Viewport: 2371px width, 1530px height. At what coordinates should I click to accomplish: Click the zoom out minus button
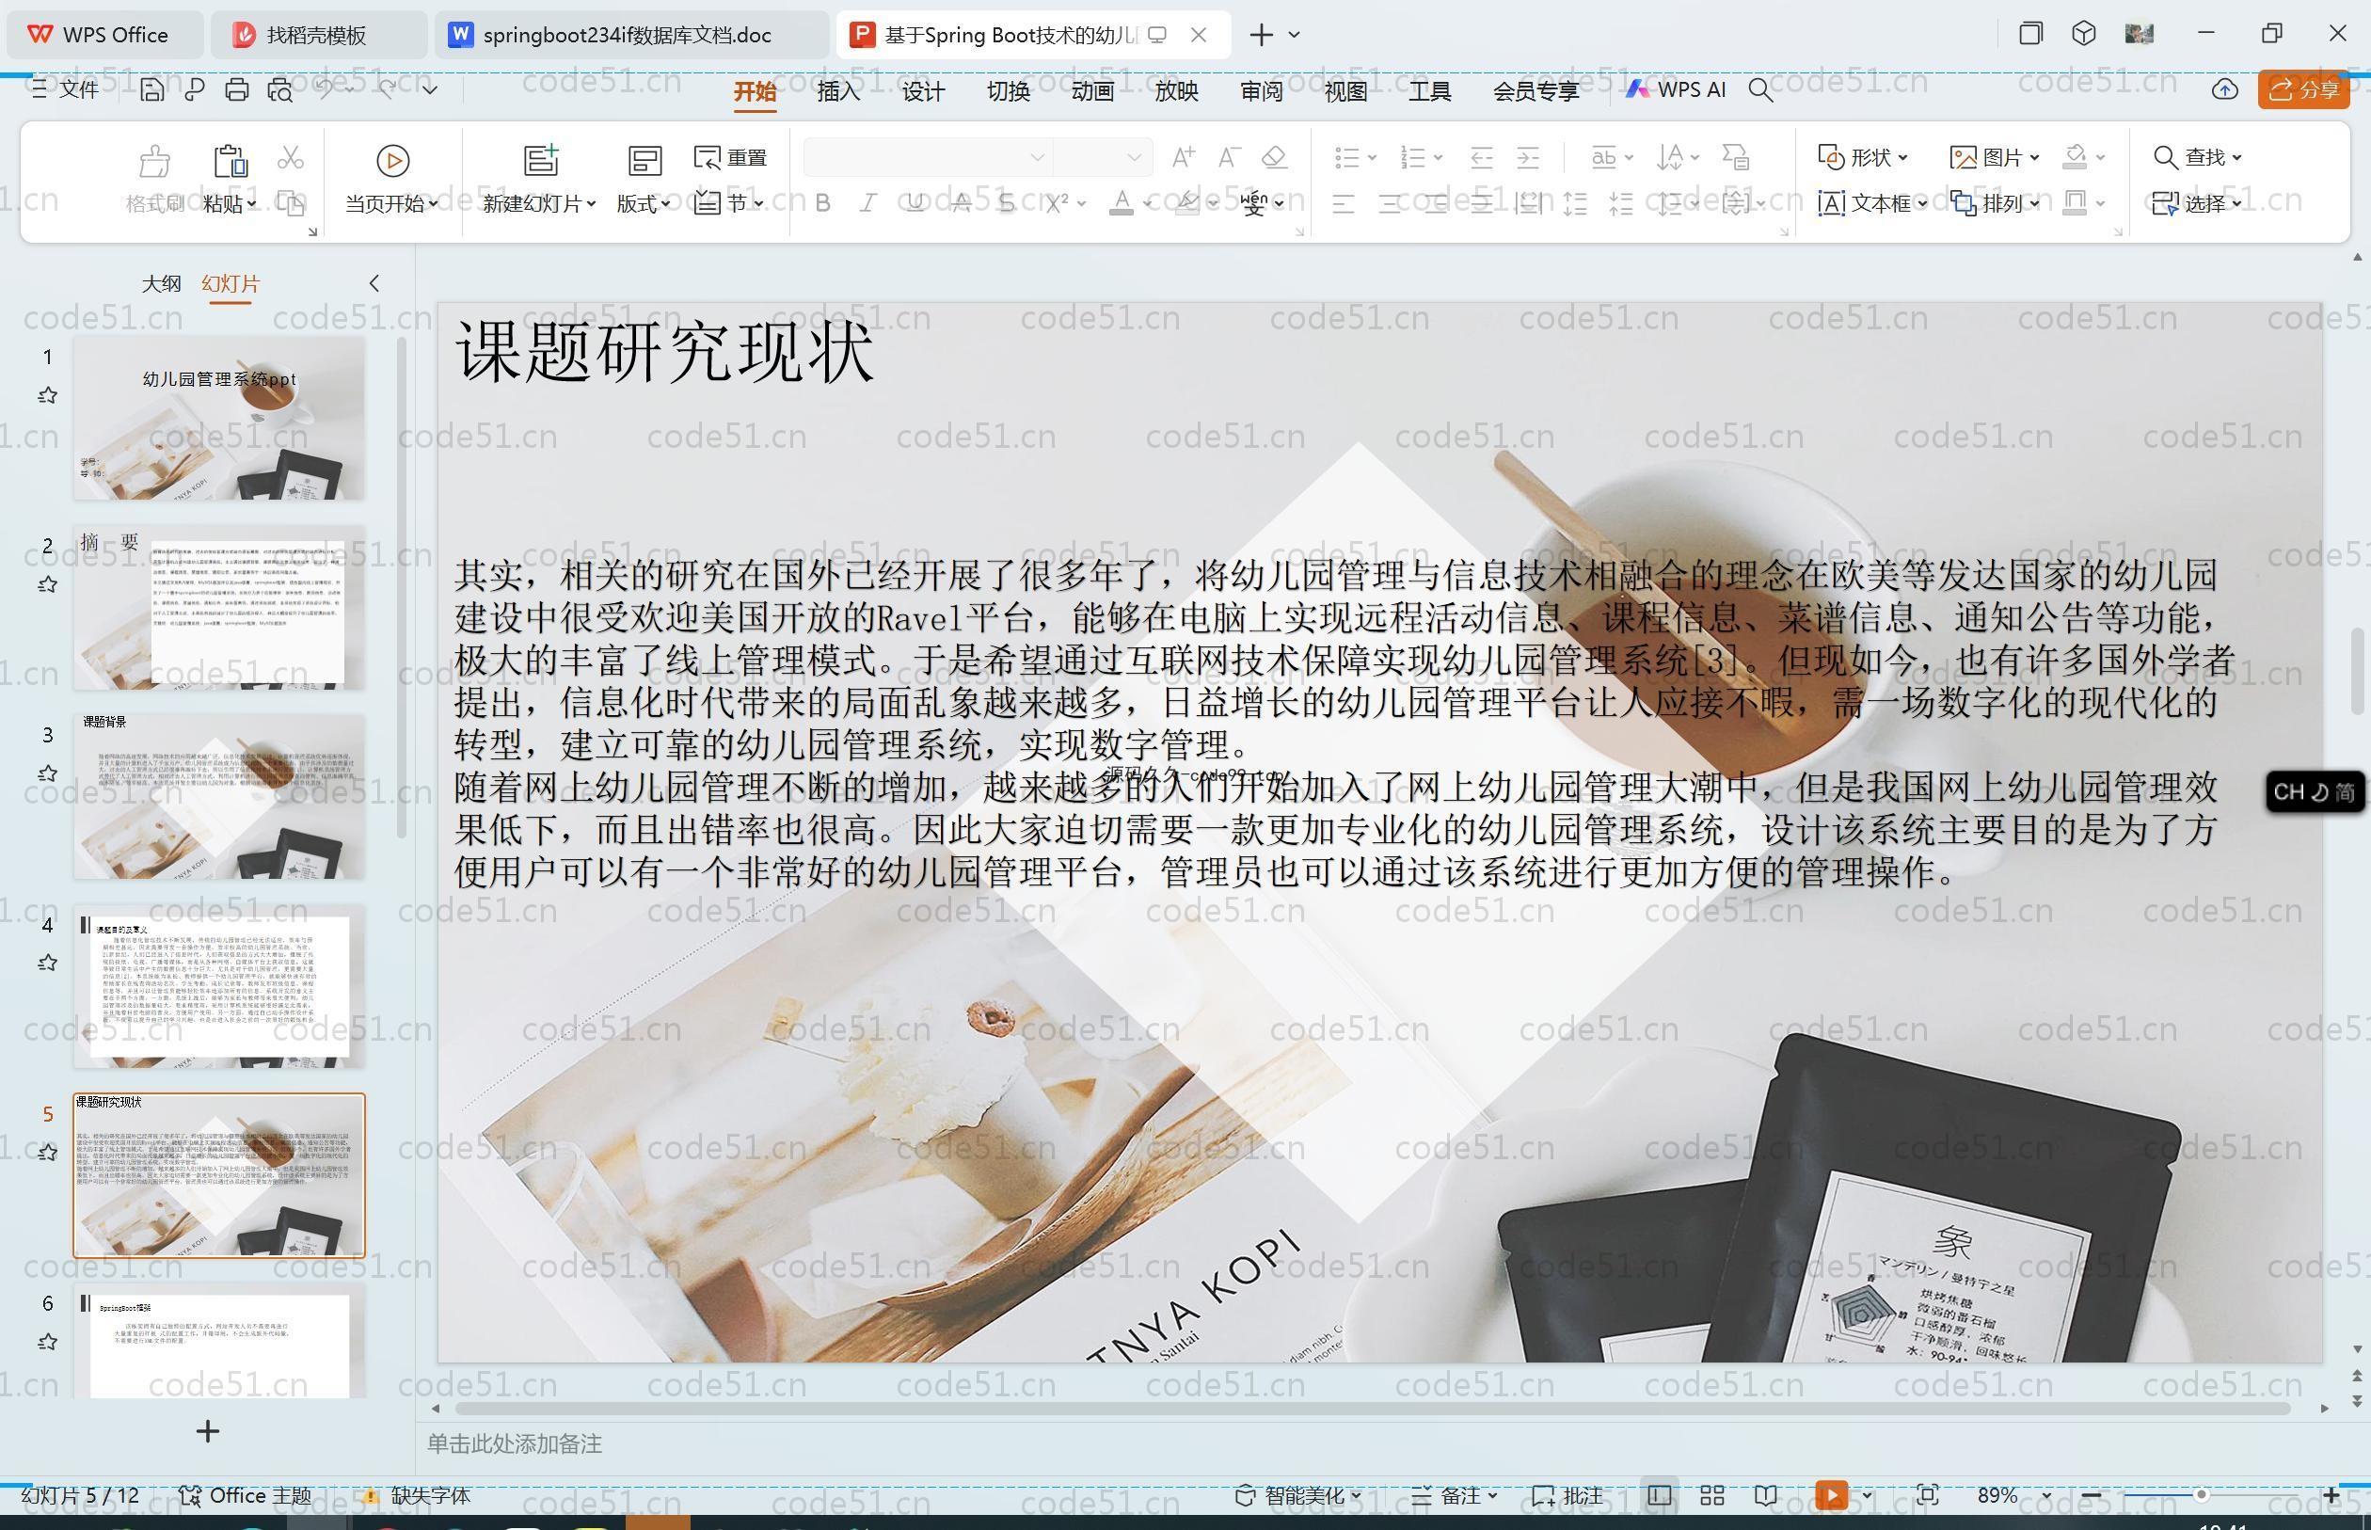(x=2091, y=1495)
